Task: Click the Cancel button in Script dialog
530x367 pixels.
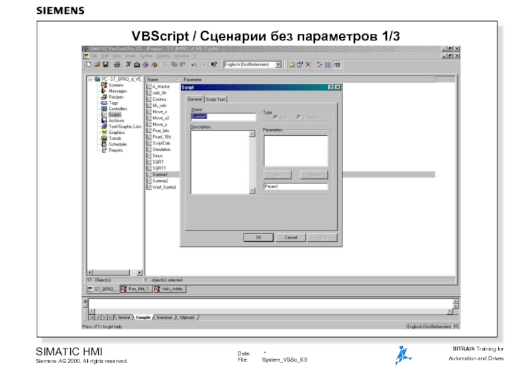Action: click(x=291, y=238)
